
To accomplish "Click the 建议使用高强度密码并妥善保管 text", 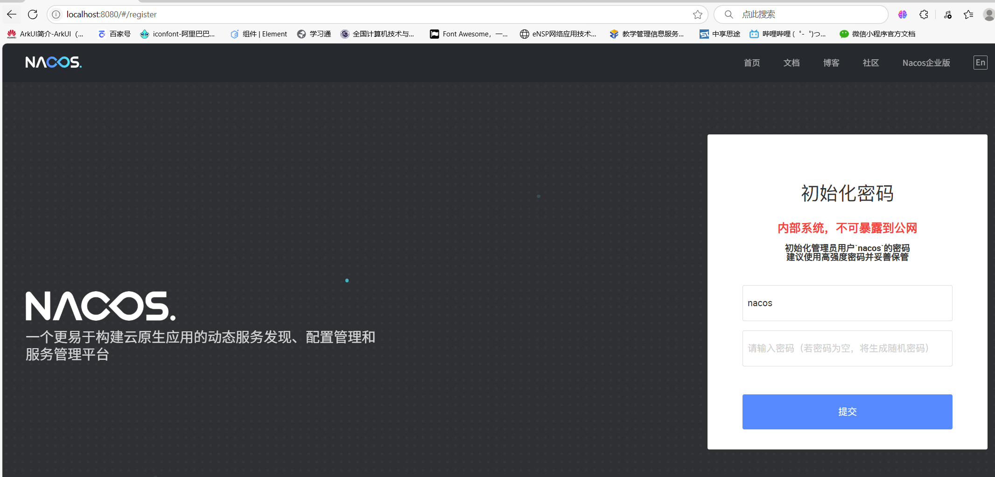I will [x=848, y=257].
